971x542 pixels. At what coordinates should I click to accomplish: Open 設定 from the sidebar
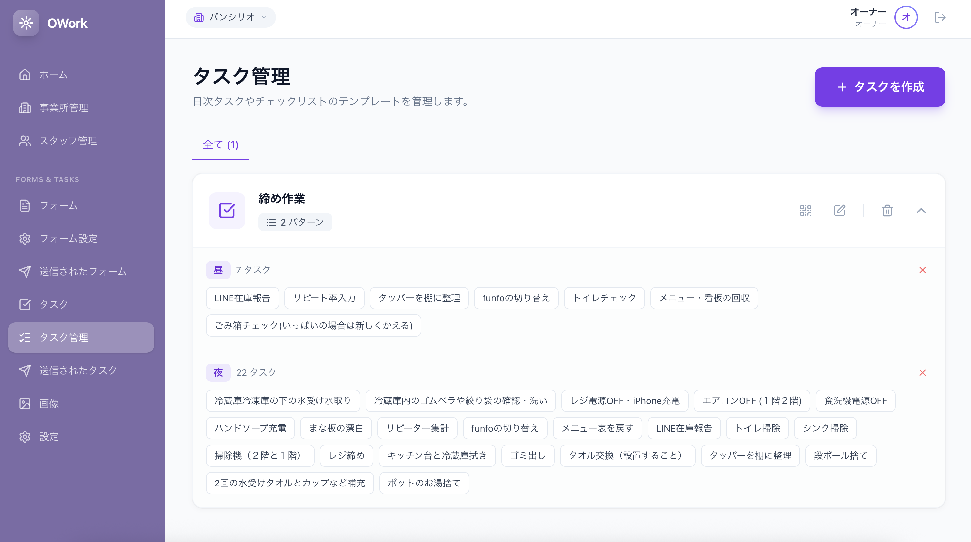click(49, 436)
